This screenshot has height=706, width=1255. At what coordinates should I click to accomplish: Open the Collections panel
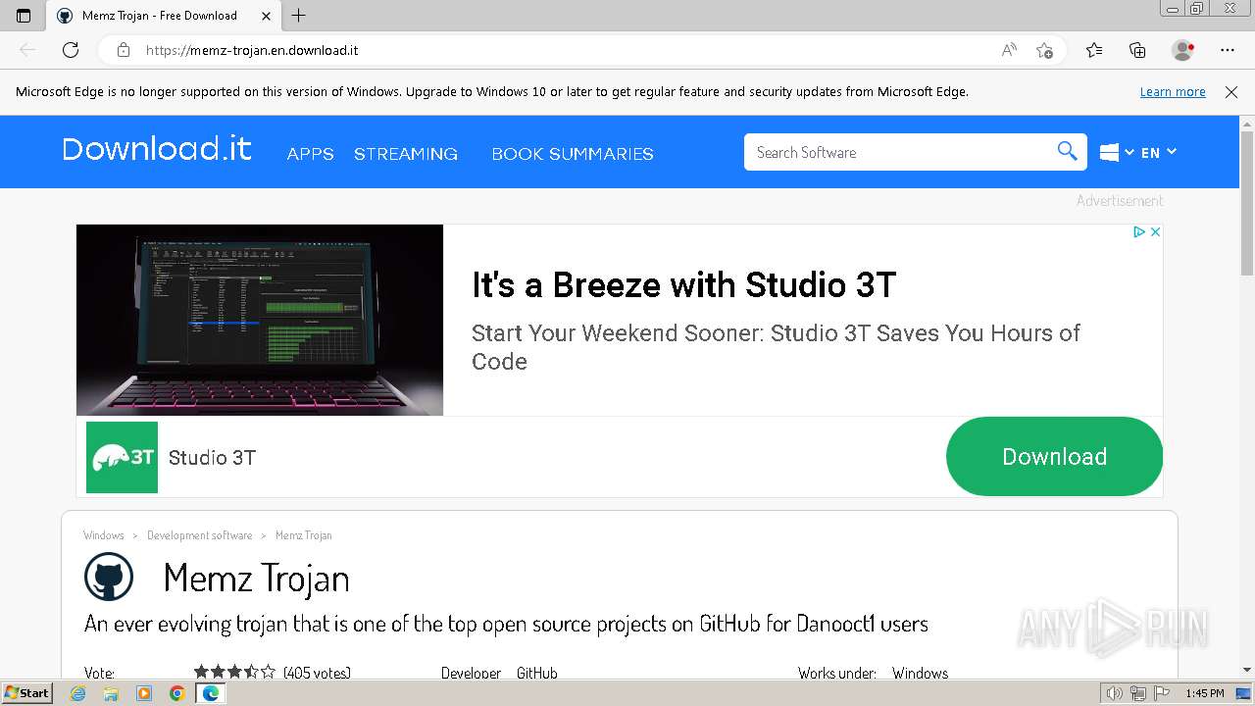(x=1137, y=50)
